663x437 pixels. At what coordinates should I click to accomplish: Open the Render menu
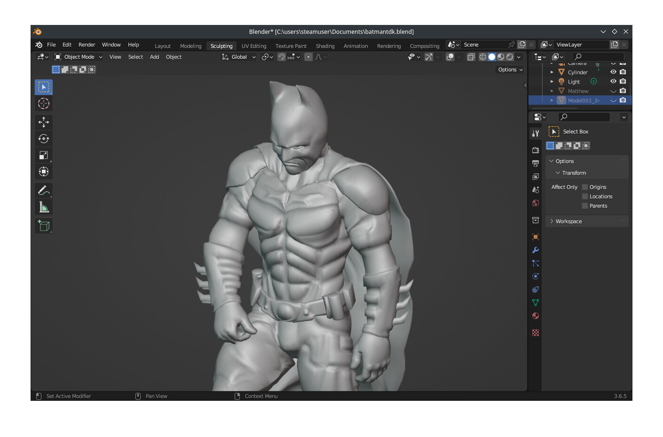[x=87, y=45]
